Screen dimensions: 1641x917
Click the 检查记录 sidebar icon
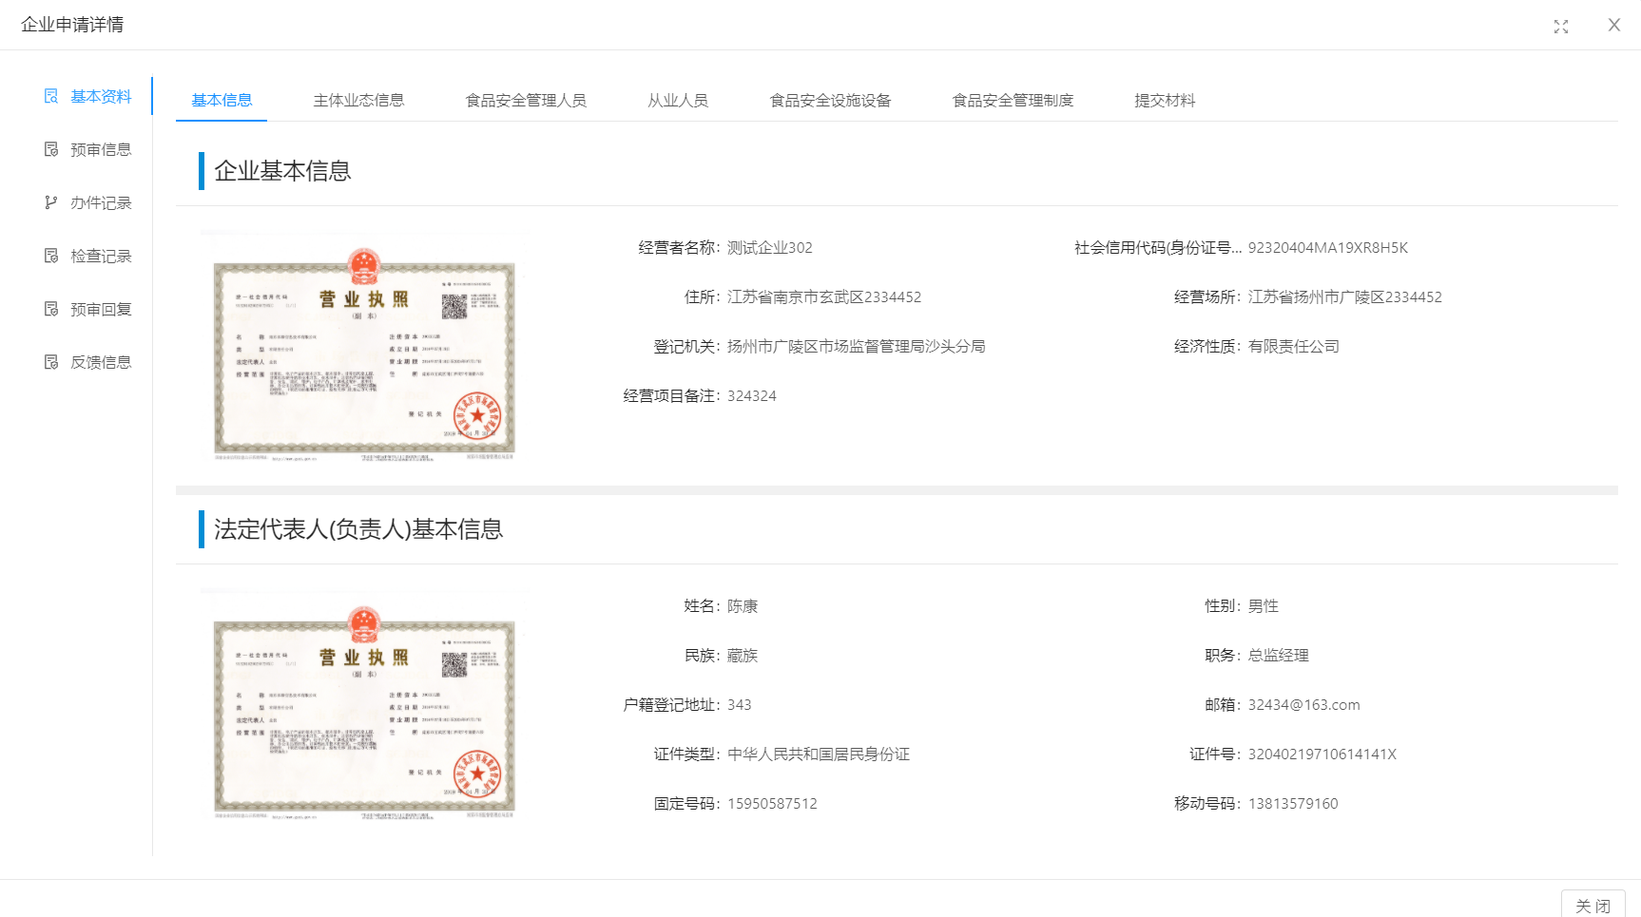(51, 256)
